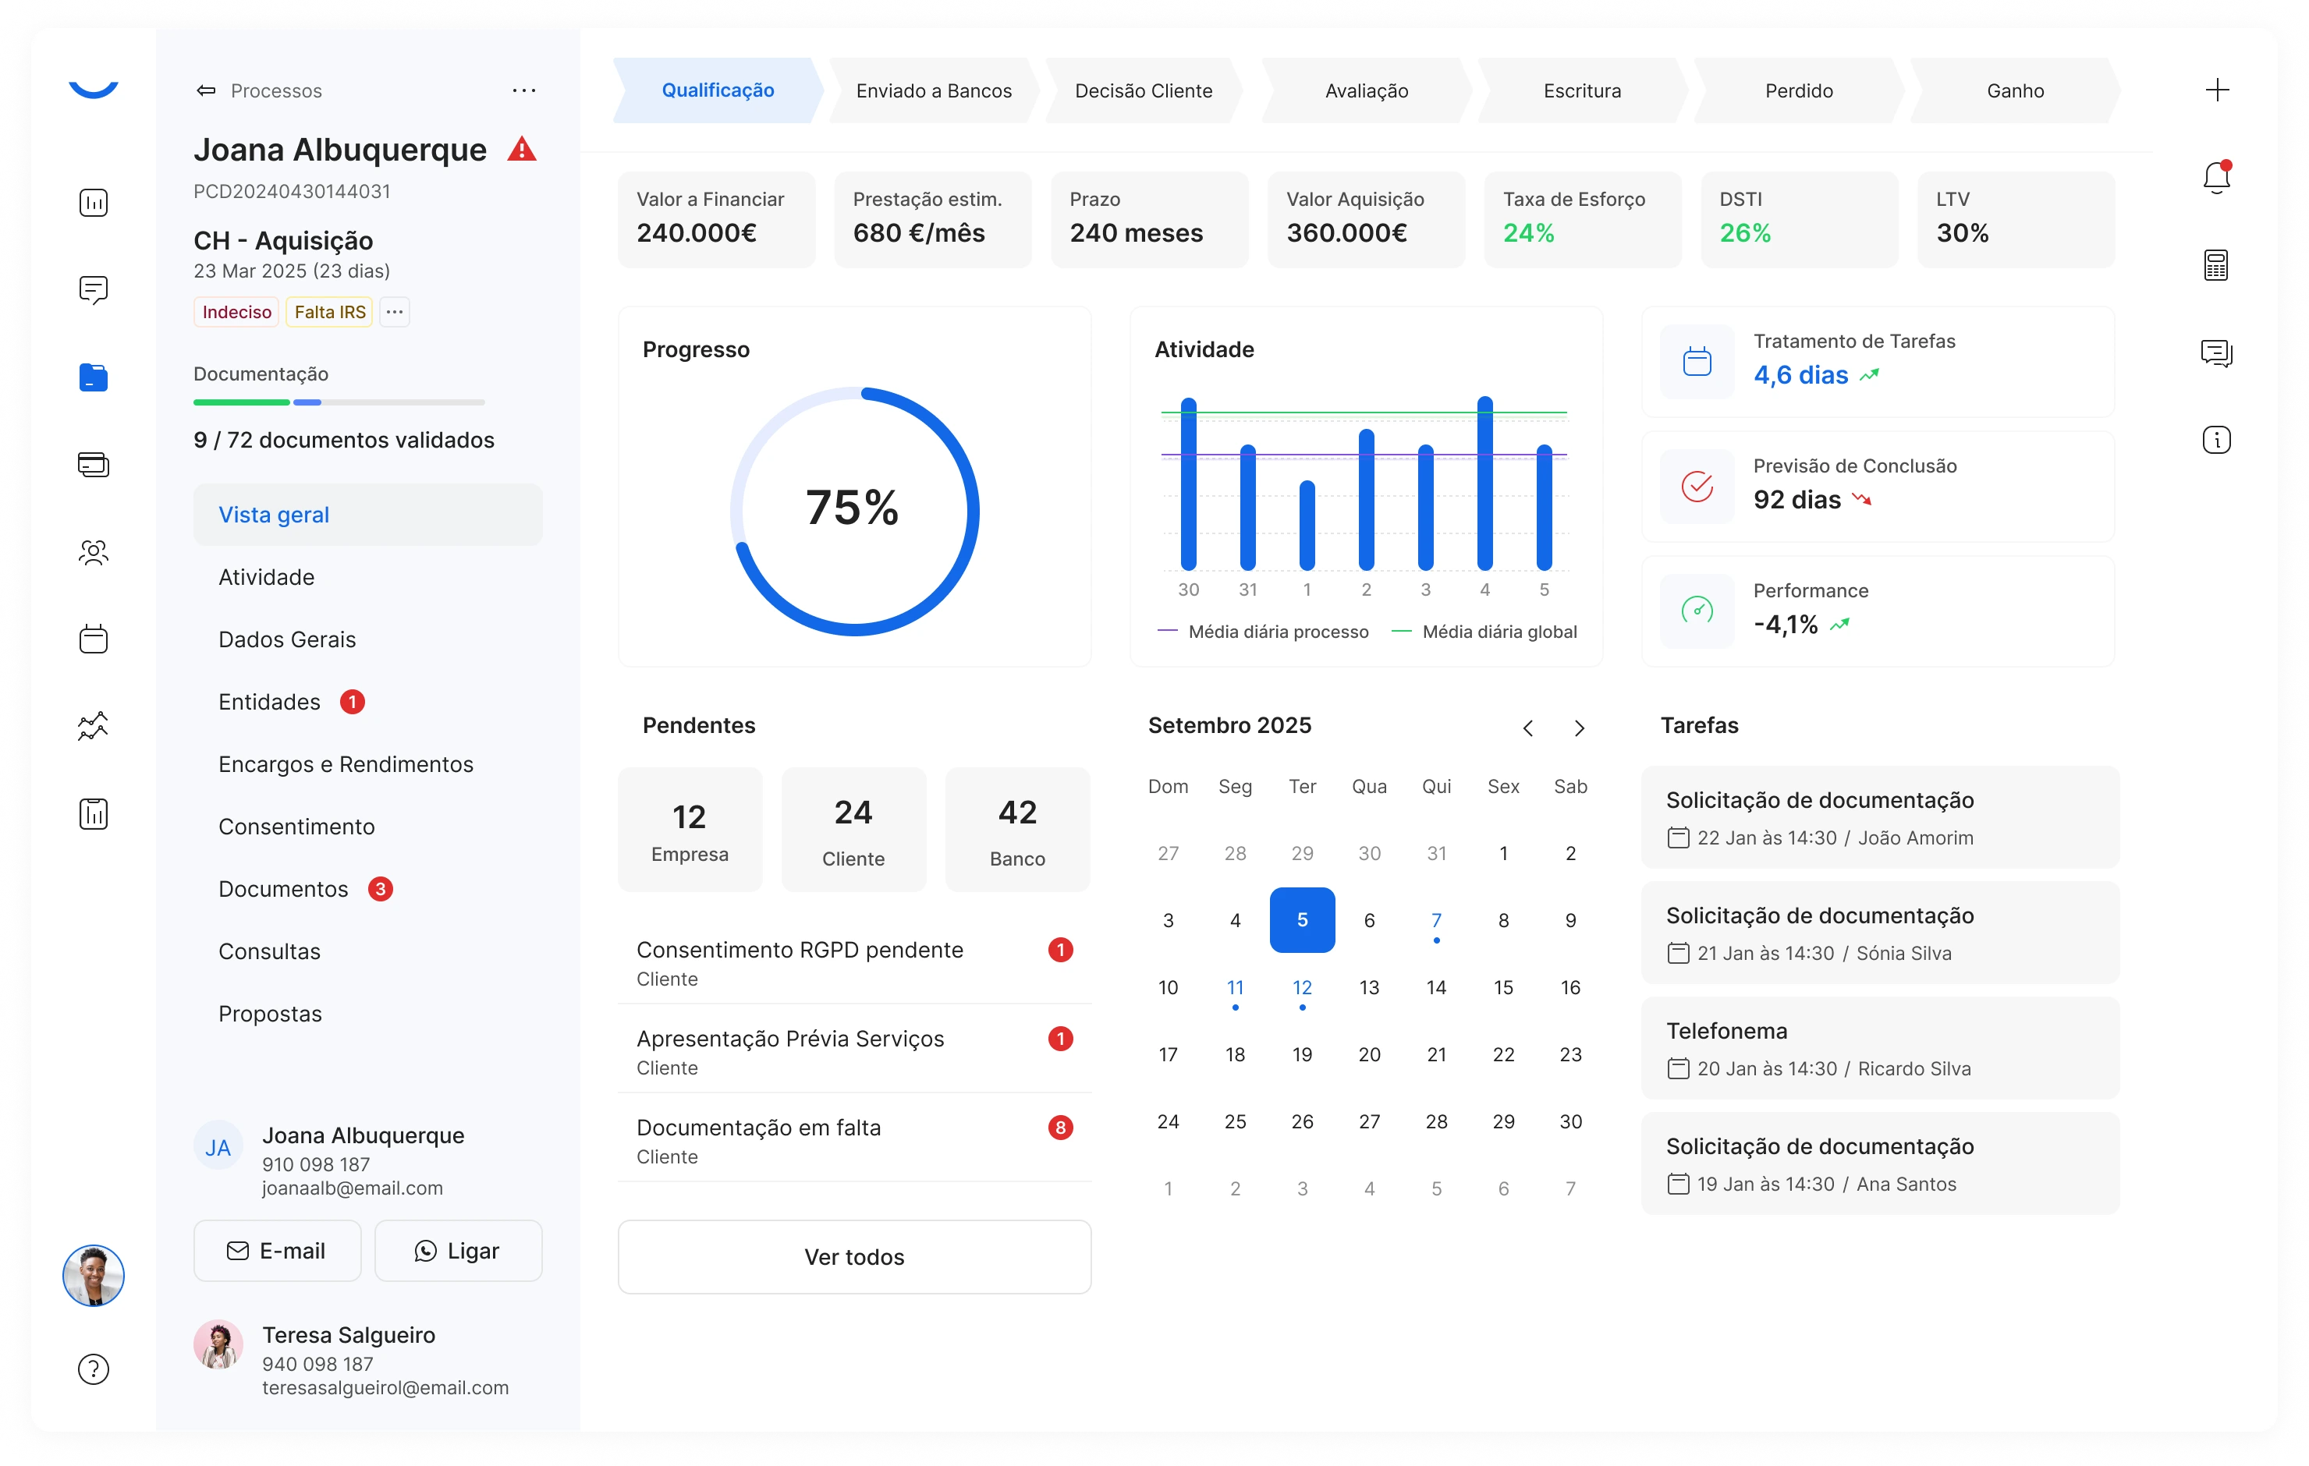This screenshot has width=2309, height=1466.
Task: Open the Dados Gerais section
Action: [287, 639]
